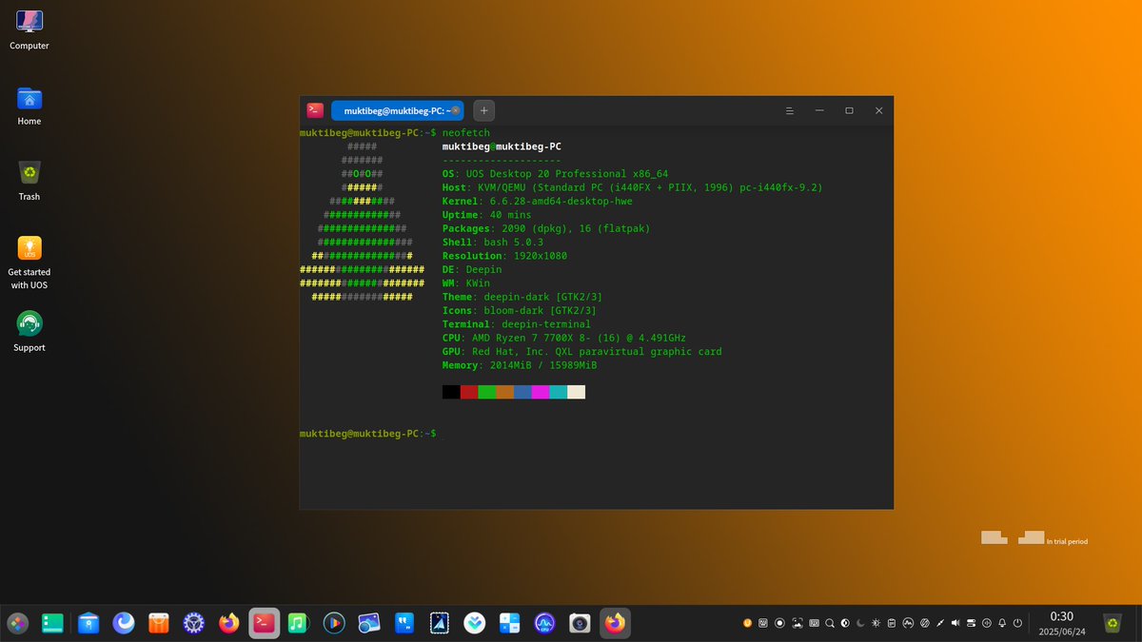Click the 'DE: Deepin' line
This screenshot has height=642, width=1142.
(x=472, y=269)
